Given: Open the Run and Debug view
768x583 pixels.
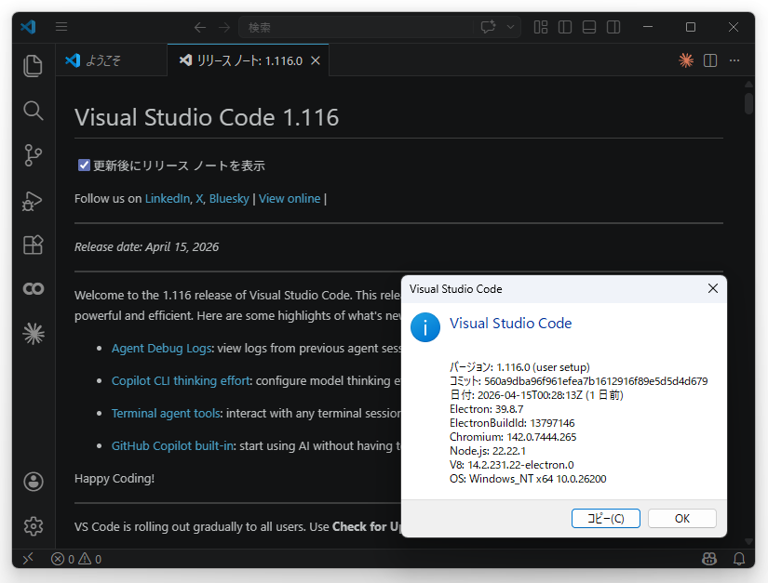Looking at the screenshot, I should pos(33,200).
